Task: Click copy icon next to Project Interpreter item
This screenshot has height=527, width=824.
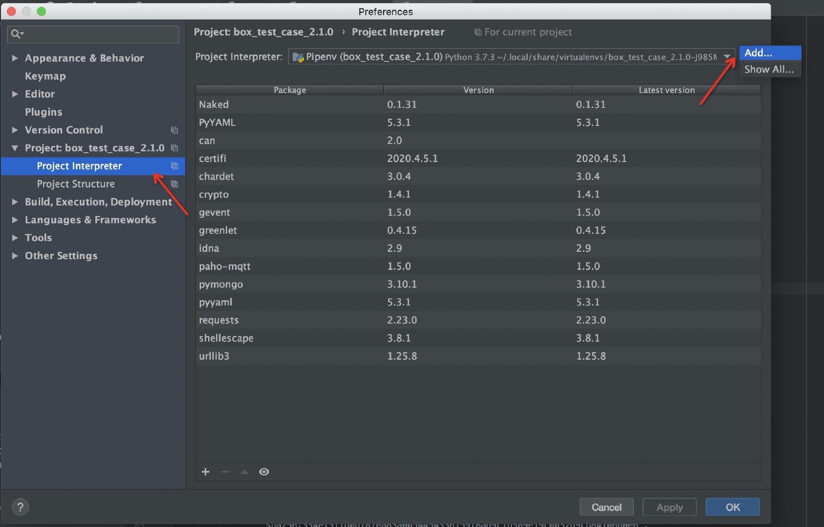Action: tap(174, 166)
